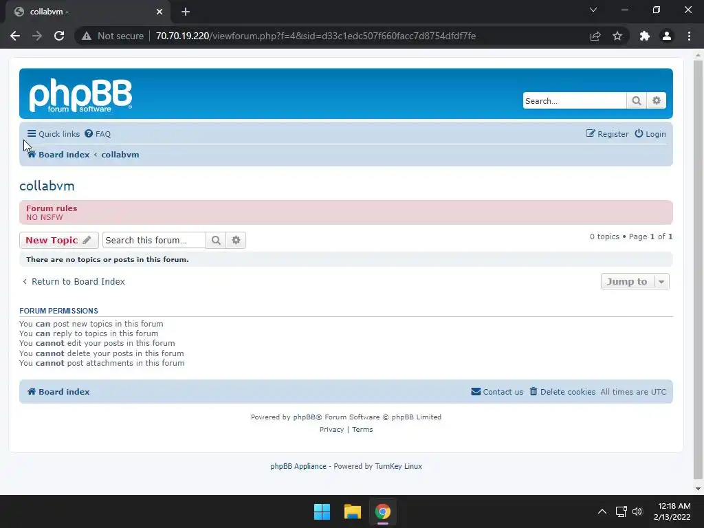Open the Extensions puzzle icon
Viewport: 704px width, 528px height.
pyautogui.click(x=645, y=36)
